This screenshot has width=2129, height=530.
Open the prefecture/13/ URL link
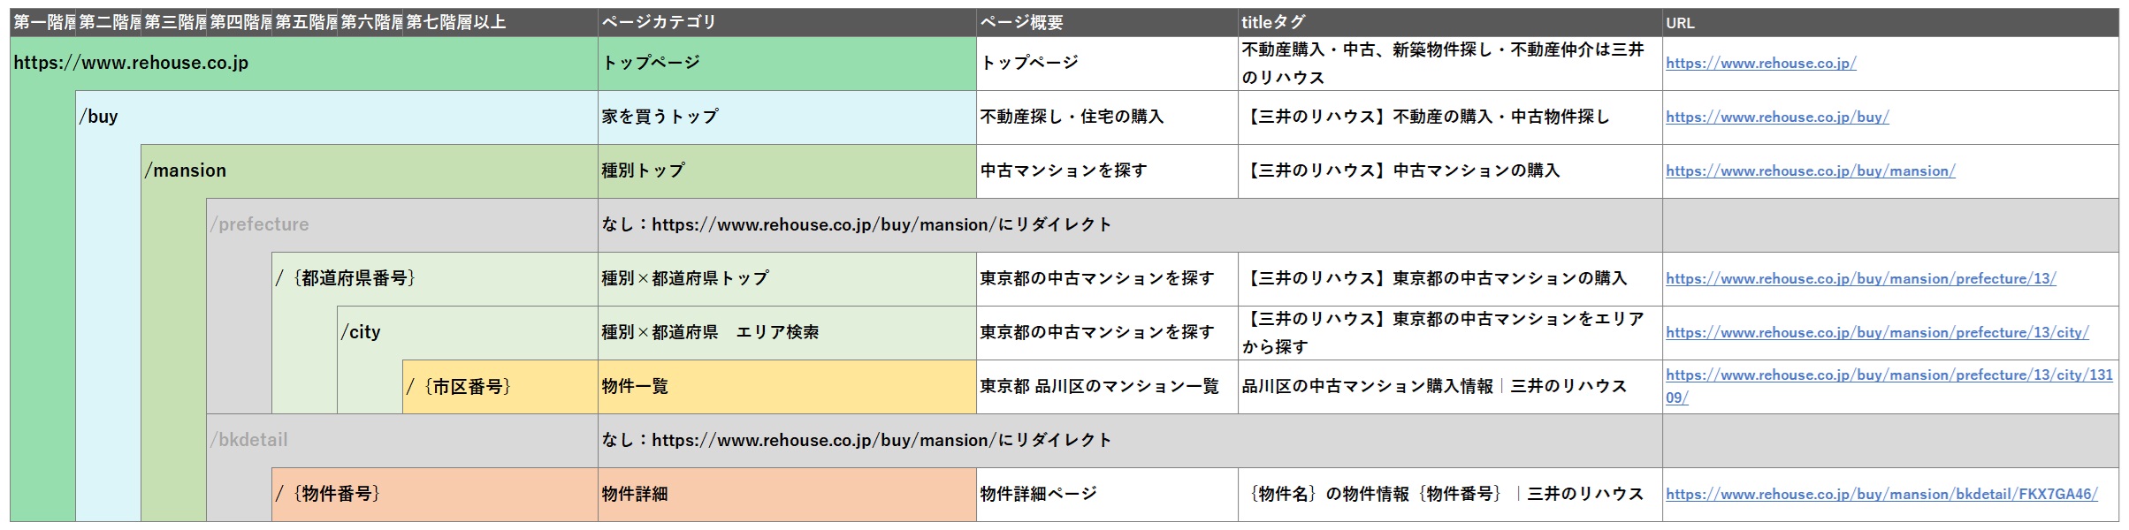tap(1860, 279)
